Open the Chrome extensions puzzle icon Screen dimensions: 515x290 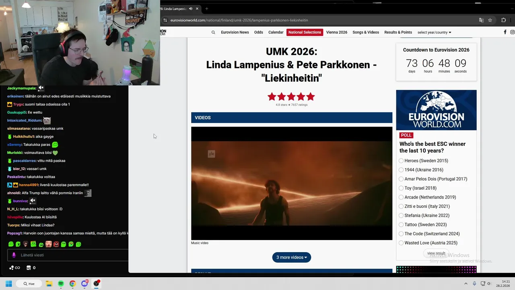click(x=503, y=20)
